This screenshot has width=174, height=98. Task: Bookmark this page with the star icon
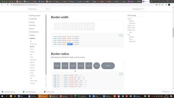pos(163,5)
